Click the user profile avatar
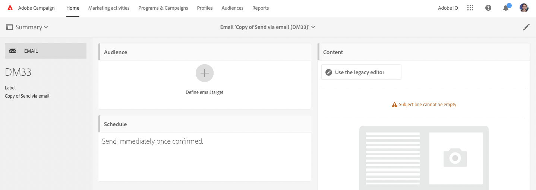 click(524, 8)
